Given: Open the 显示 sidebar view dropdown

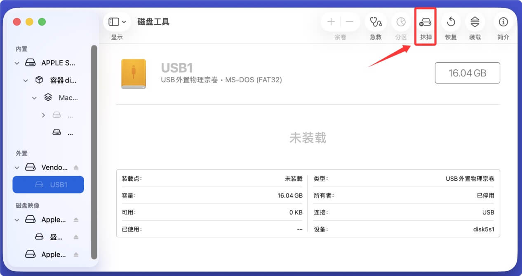Looking at the screenshot, I should [117, 21].
